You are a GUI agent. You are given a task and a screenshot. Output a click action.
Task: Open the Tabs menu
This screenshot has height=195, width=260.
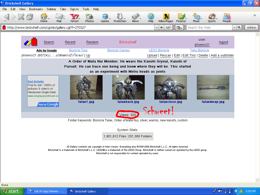(x=63, y=9)
